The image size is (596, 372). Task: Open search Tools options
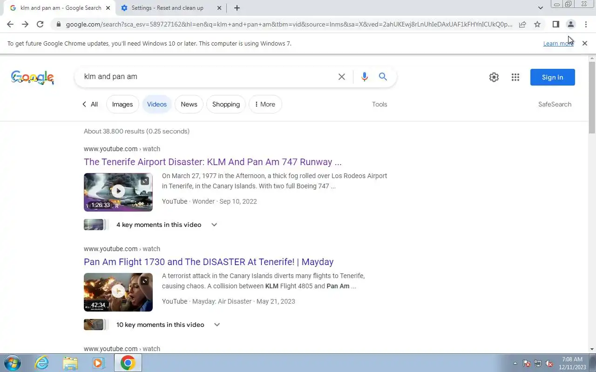[379, 104]
